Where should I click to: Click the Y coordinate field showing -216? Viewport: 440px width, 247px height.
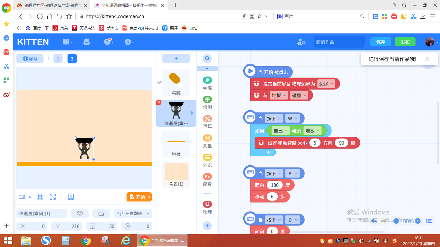click(x=67, y=226)
